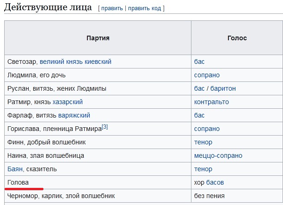This screenshot has width=283, height=205.
Task: Click 'бас' link in Фарлаф row
Action: click(x=199, y=115)
